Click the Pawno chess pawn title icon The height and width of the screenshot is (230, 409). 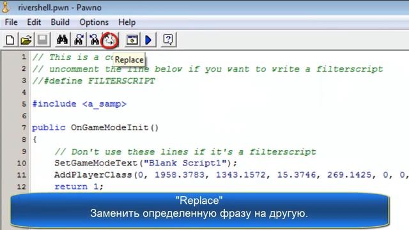6,7
